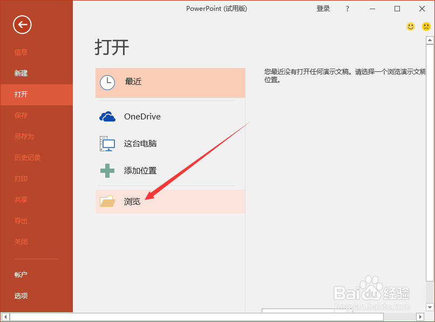Open 导出 in the sidebar
This screenshot has width=435, height=322.
point(21,221)
